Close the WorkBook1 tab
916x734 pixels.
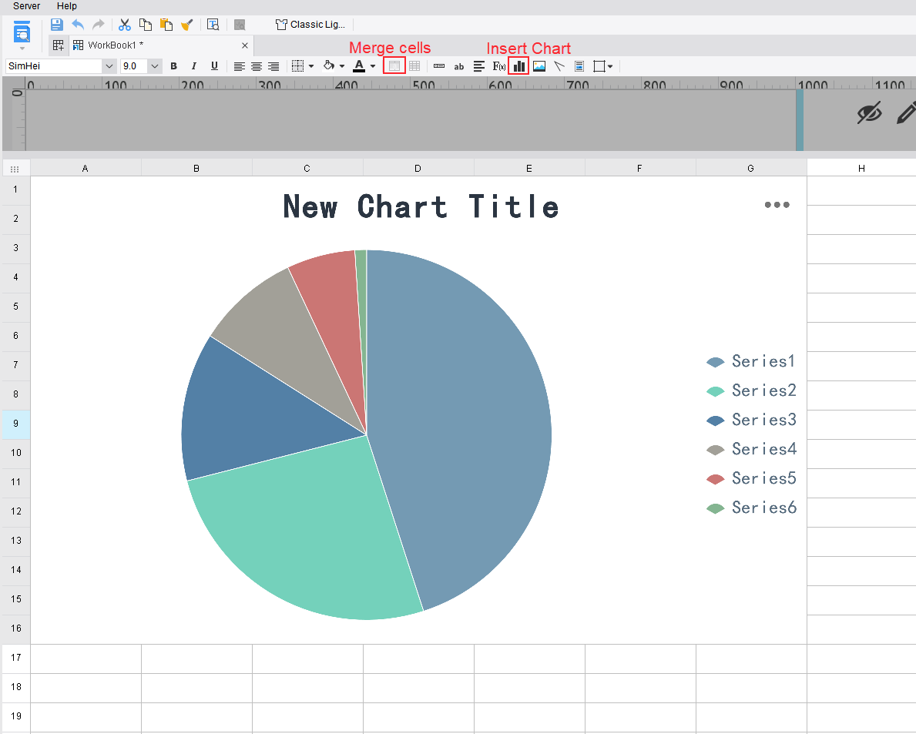pyautogui.click(x=245, y=45)
